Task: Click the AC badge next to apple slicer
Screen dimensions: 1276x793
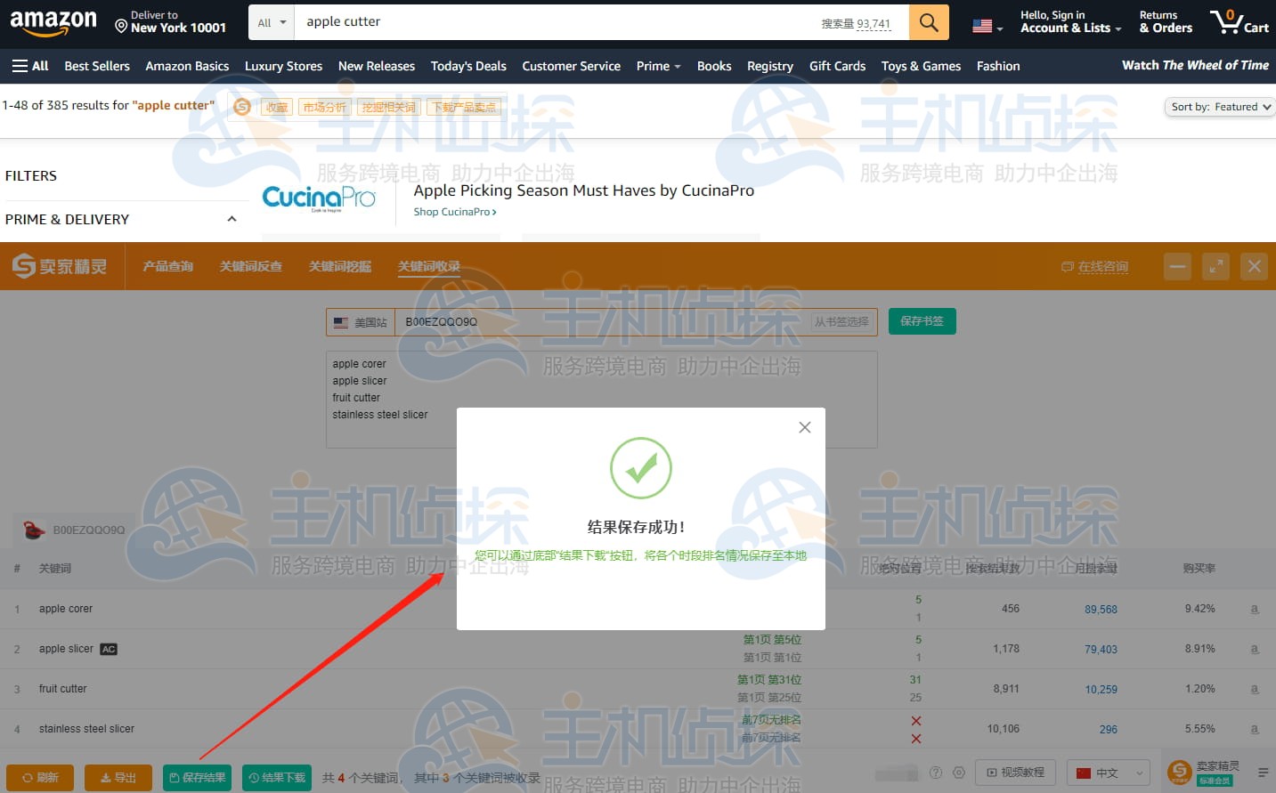Action: (x=109, y=650)
